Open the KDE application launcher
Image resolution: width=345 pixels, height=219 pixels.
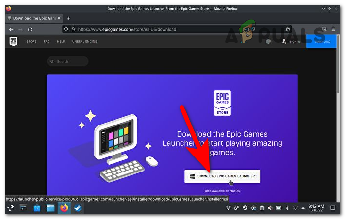[10, 207]
